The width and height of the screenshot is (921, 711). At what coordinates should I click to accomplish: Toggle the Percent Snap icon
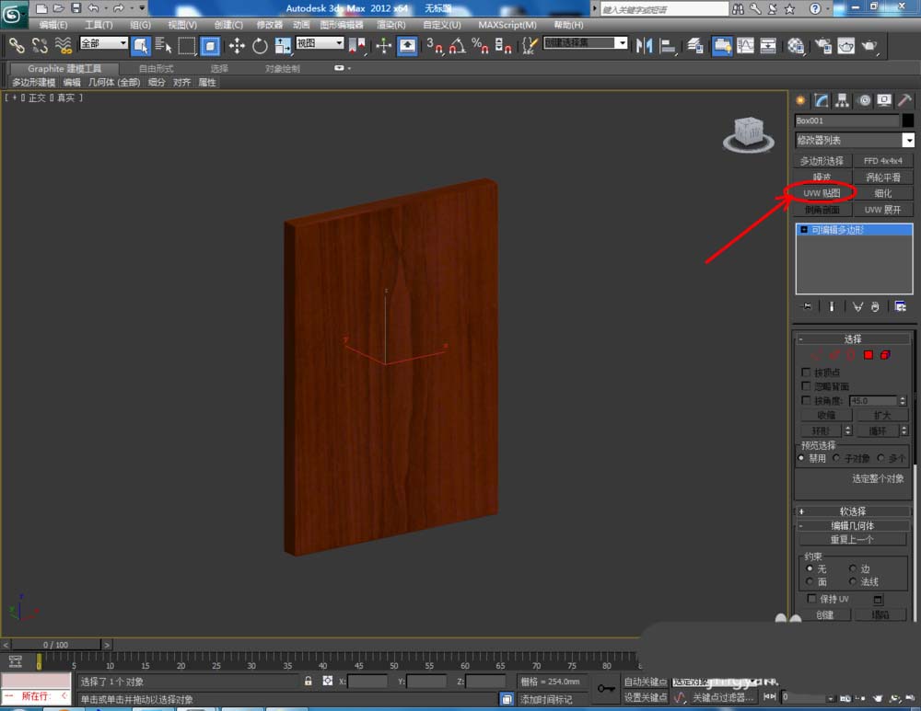480,45
